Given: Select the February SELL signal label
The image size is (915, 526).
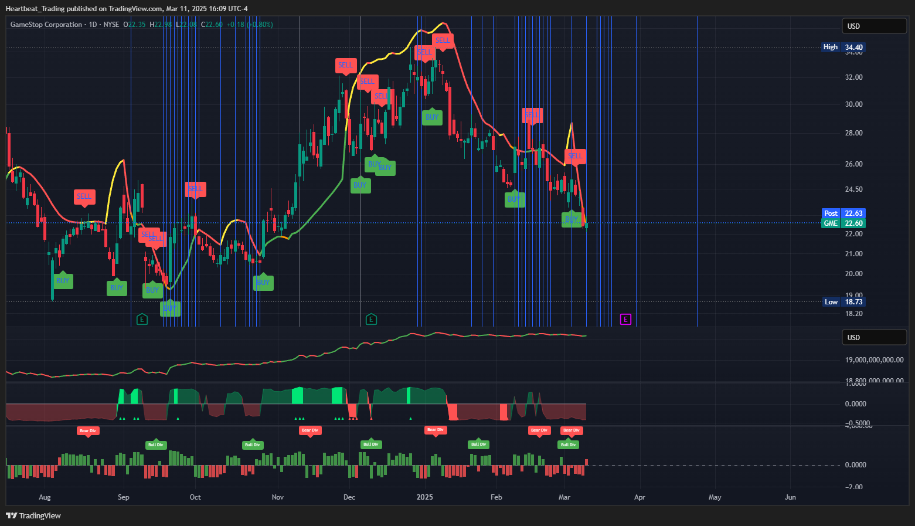Looking at the screenshot, I should (532, 115).
